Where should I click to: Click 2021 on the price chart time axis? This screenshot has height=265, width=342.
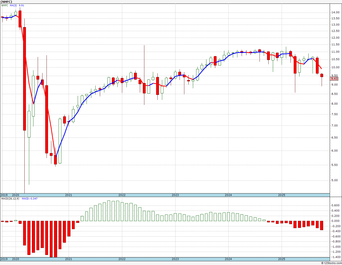(69, 195)
